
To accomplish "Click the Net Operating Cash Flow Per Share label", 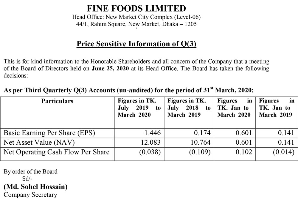I will coord(56,152).
